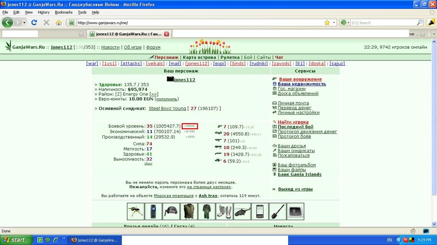Select the PDA device inventory item
437x245 pixels.
tap(260, 211)
